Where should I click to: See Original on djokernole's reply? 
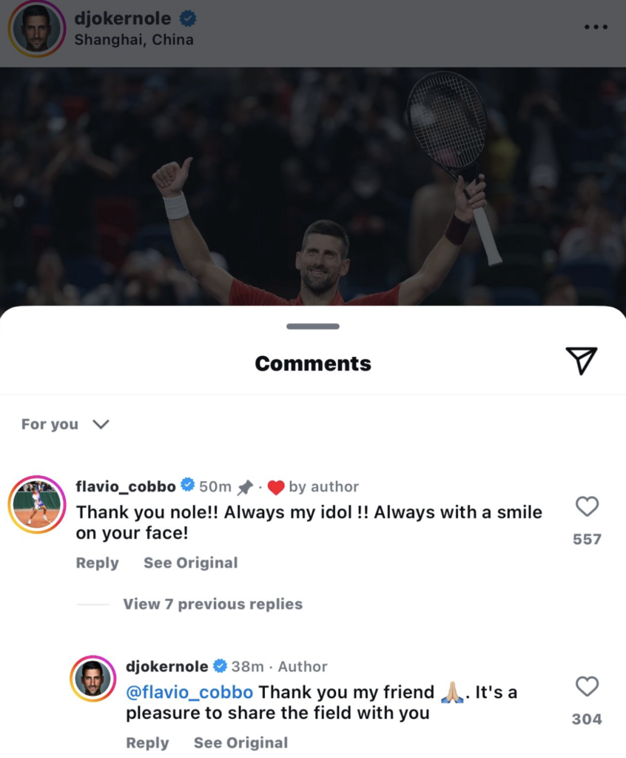(240, 742)
